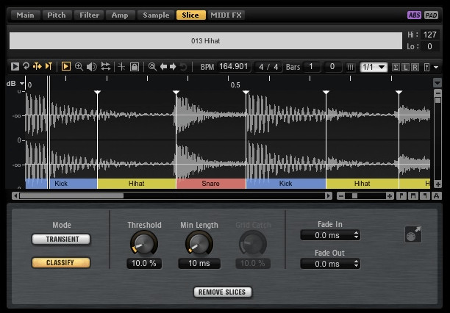Open the dropdown arrow at the toolbar's far right
Image resolution: width=450 pixels, height=313 pixels.
point(436,68)
